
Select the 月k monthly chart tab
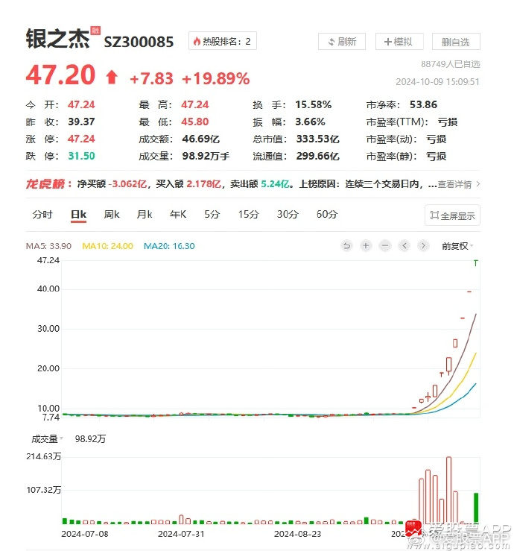coord(145,215)
